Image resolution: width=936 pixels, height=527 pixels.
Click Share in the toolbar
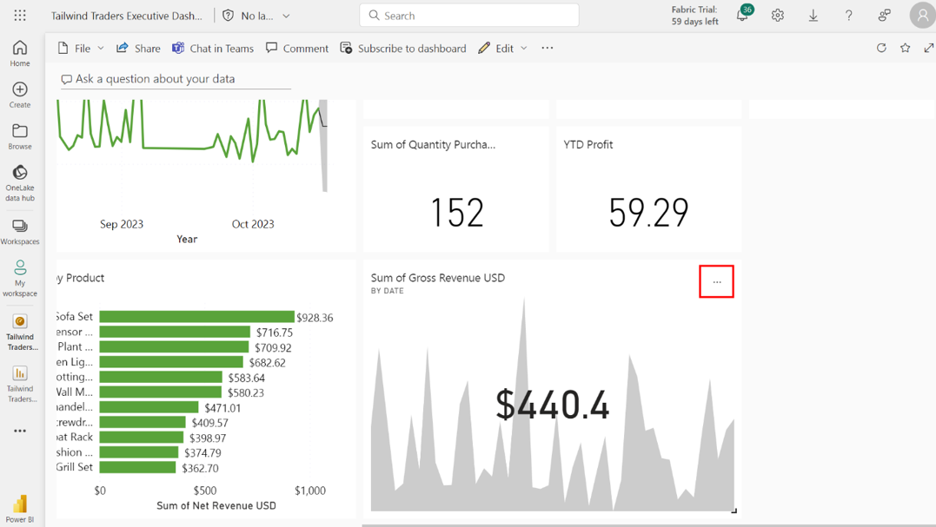point(138,49)
